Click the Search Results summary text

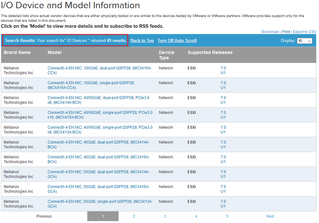coord(66,40)
